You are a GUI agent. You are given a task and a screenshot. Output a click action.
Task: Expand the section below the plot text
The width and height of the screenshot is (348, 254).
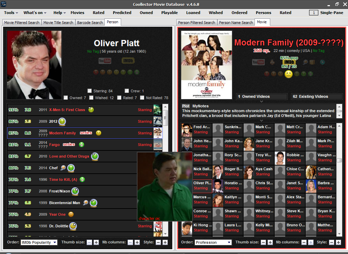(x=262, y=121)
